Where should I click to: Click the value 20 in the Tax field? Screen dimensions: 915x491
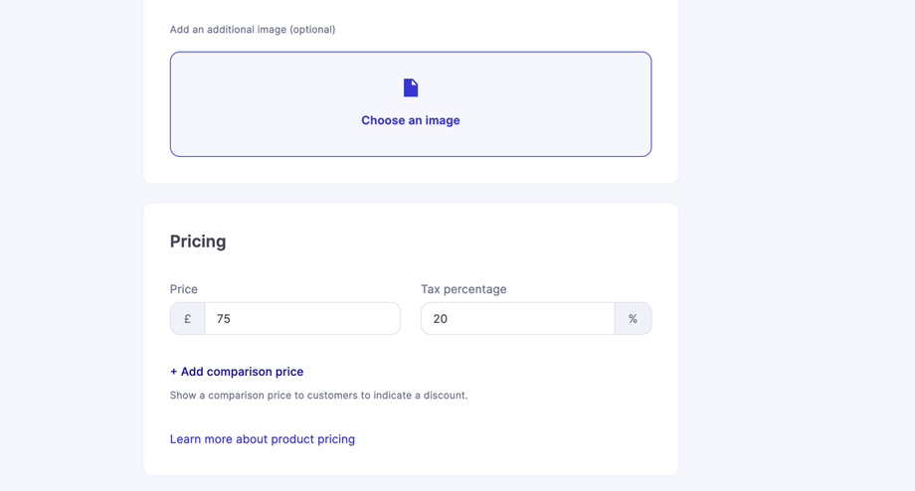441,319
